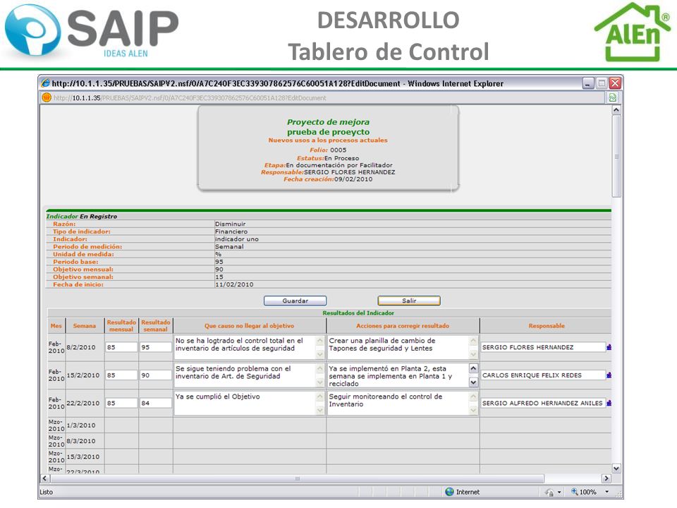Click the page scrollbar down arrow

(616, 468)
